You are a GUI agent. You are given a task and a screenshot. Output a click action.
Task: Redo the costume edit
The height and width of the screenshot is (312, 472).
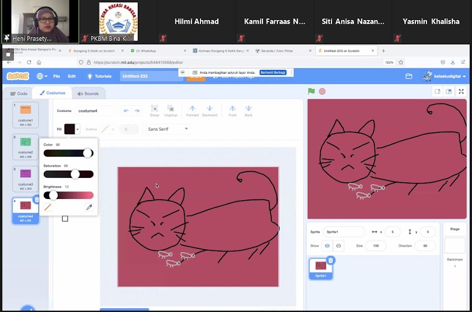click(x=137, y=111)
